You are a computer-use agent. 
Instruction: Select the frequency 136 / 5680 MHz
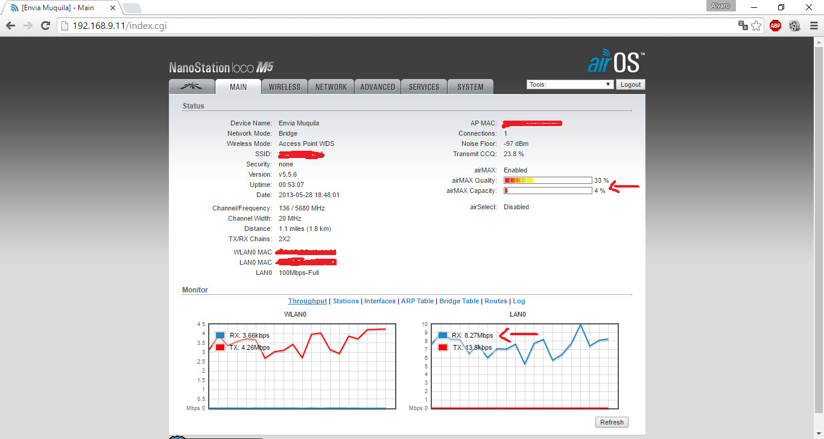(302, 208)
